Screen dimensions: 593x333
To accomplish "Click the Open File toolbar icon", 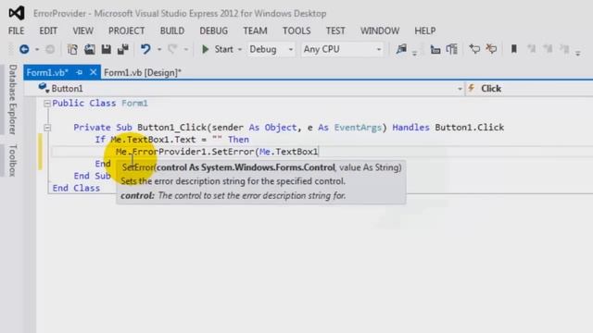I will click(x=90, y=49).
